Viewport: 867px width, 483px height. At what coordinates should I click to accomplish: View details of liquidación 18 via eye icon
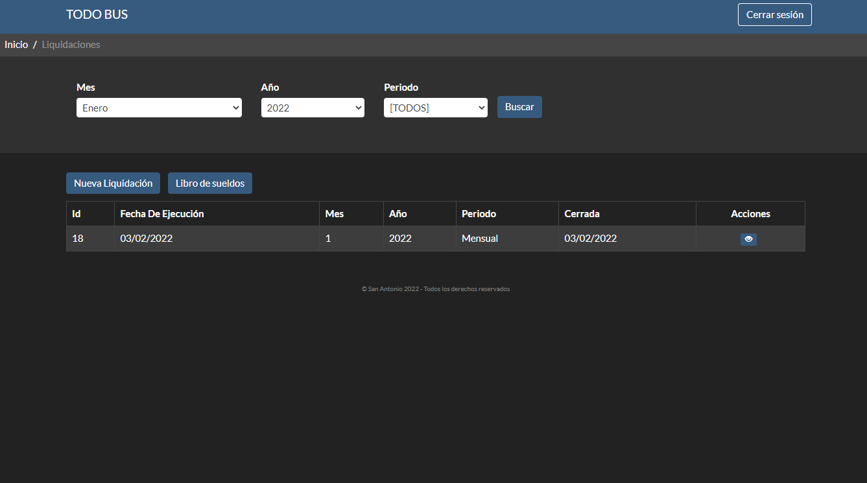coord(748,239)
